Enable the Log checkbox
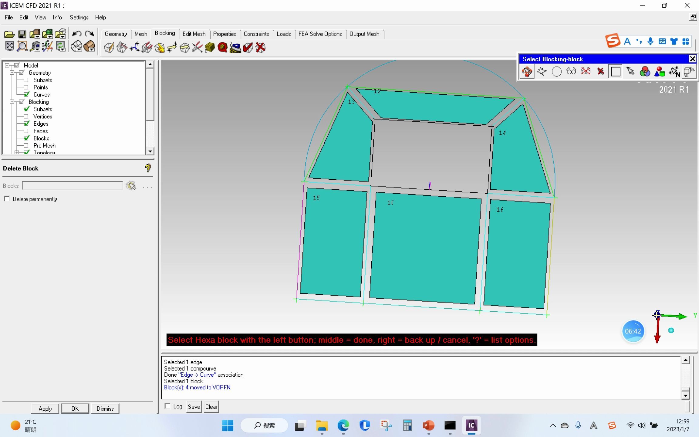Image resolution: width=699 pixels, height=437 pixels. point(167,406)
